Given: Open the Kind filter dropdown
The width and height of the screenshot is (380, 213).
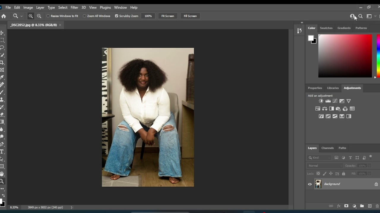Looking at the screenshot, I should [319, 158].
